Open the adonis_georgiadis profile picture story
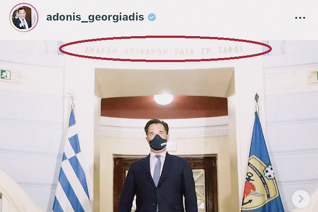This screenshot has width=318, height=212. click(x=24, y=17)
